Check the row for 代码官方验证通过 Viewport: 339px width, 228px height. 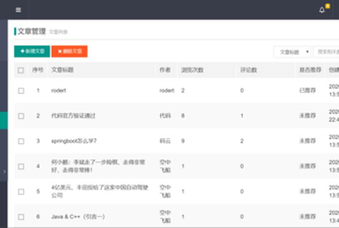click(21, 116)
